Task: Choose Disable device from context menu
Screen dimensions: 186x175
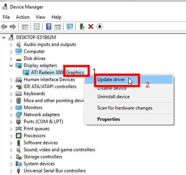Action: [x=129, y=88]
